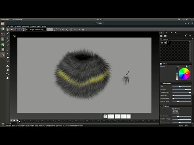
Task: Click the grid view icon in right panel
Action: pyautogui.click(x=161, y=36)
